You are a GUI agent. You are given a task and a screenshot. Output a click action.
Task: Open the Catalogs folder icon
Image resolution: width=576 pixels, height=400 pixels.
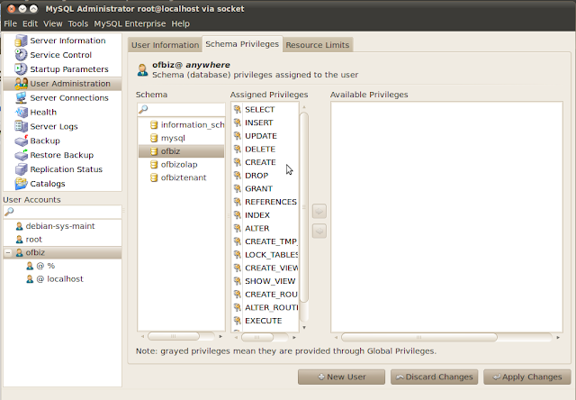(21, 184)
